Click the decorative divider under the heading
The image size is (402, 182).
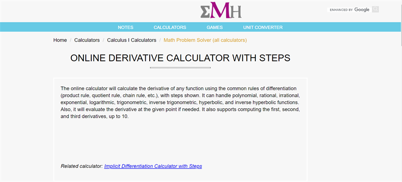(x=180, y=68)
